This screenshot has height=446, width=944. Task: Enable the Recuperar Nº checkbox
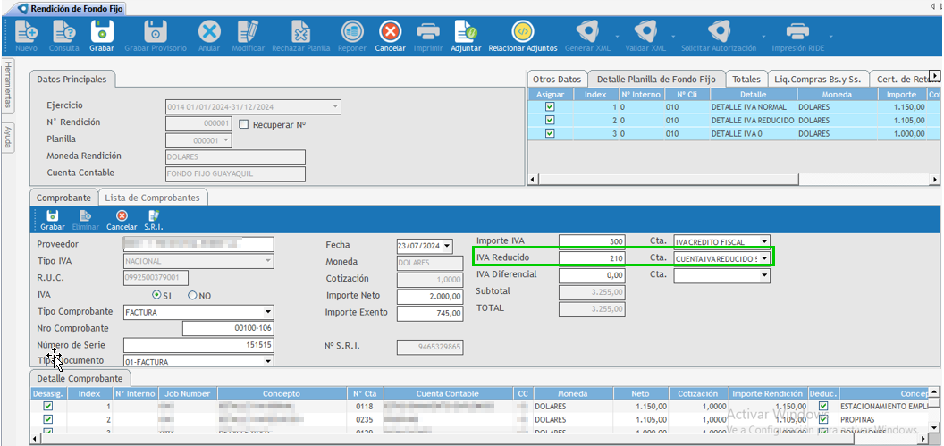click(x=244, y=124)
